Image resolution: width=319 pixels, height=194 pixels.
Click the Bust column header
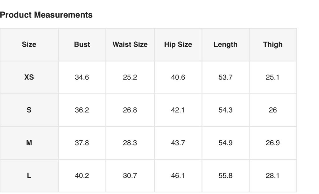pos(82,44)
